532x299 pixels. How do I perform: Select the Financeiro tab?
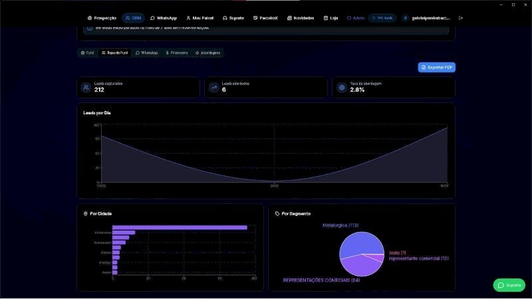point(177,53)
